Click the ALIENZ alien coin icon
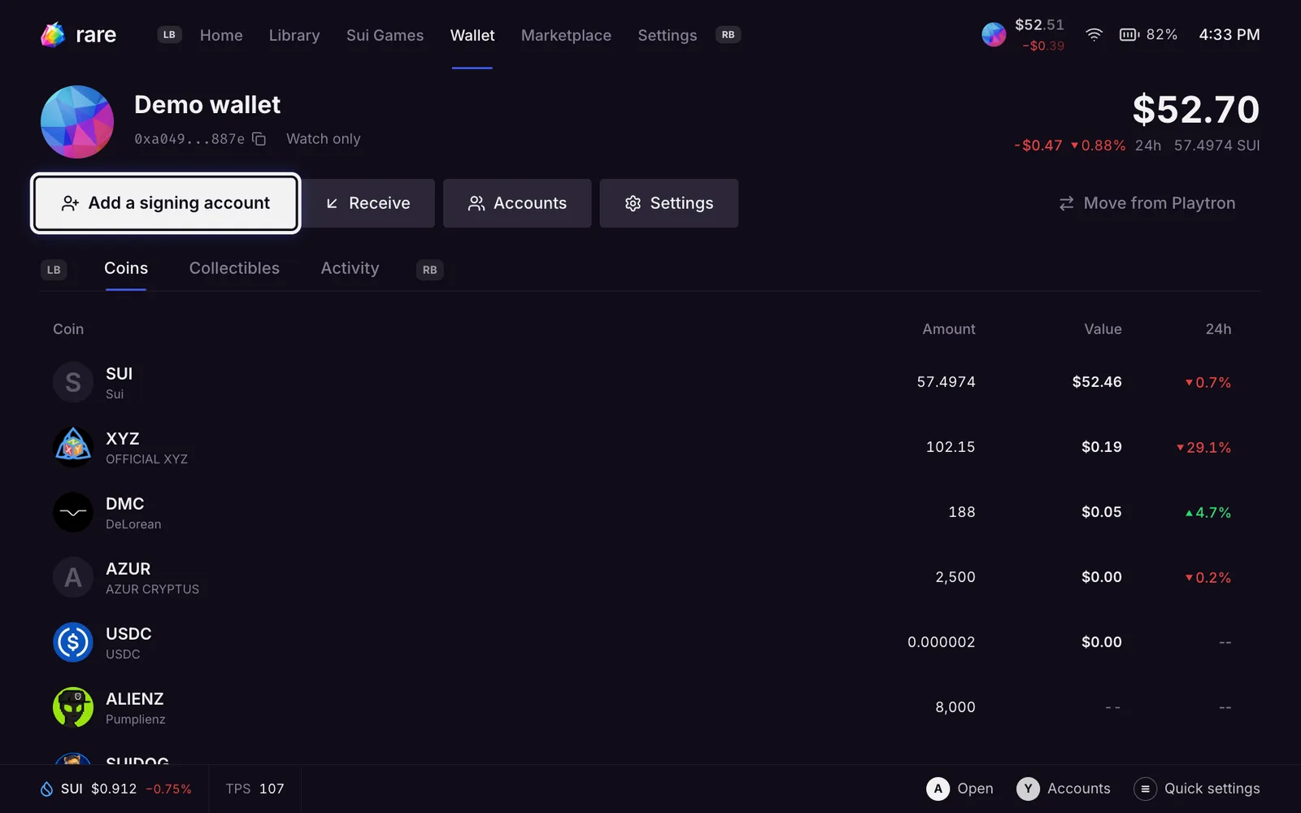The image size is (1301, 813). pyautogui.click(x=73, y=707)
